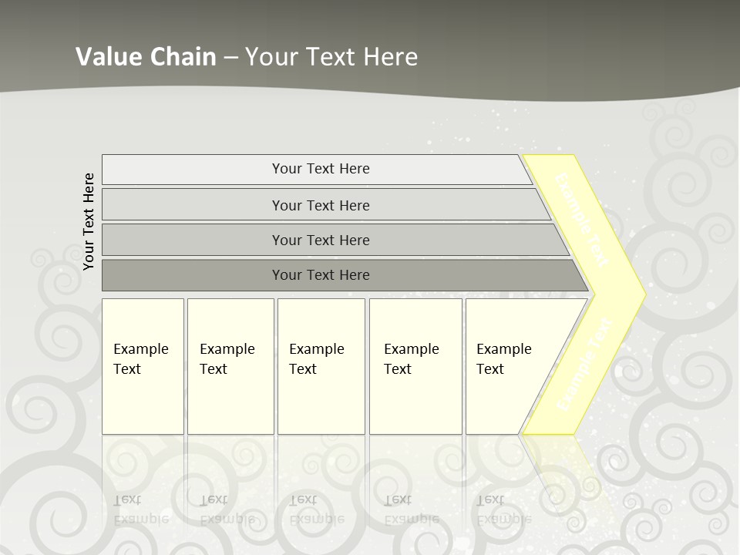Image resolution: width=740 pixels, height=555 pixels.
Task: Click the third gray bar from top
Action: click(x=321, y=240)
